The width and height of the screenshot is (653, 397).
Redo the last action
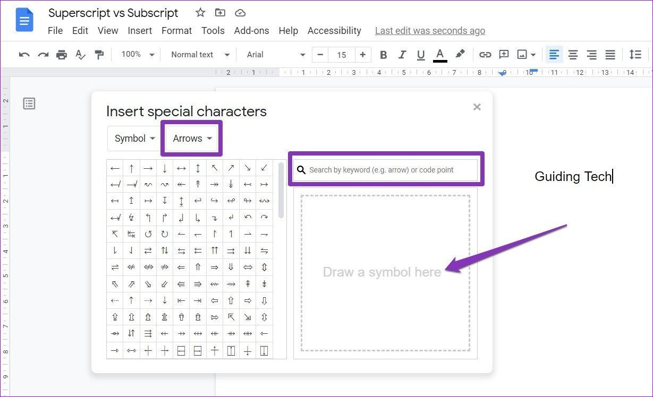(43, 55)
